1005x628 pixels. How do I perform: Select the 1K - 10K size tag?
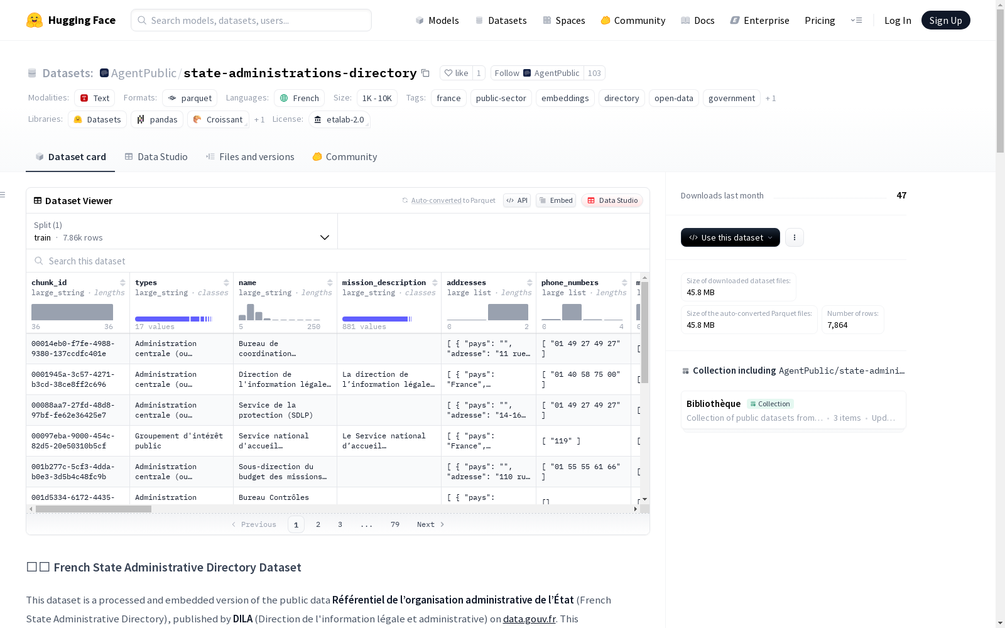pos(377,98)
